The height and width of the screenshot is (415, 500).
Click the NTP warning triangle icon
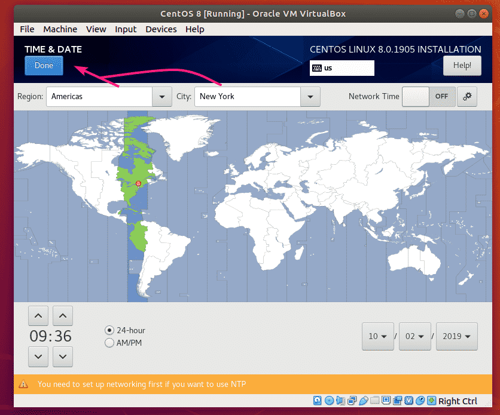tap(23, 384)
